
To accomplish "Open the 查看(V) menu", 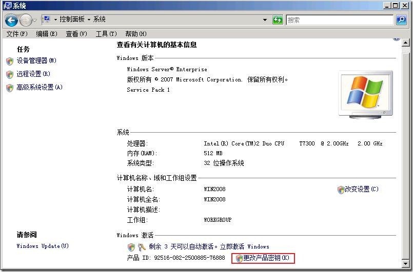I will (76, 34).
